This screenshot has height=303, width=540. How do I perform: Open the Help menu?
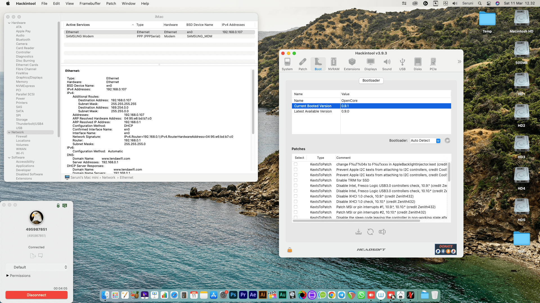coord(145,3)
